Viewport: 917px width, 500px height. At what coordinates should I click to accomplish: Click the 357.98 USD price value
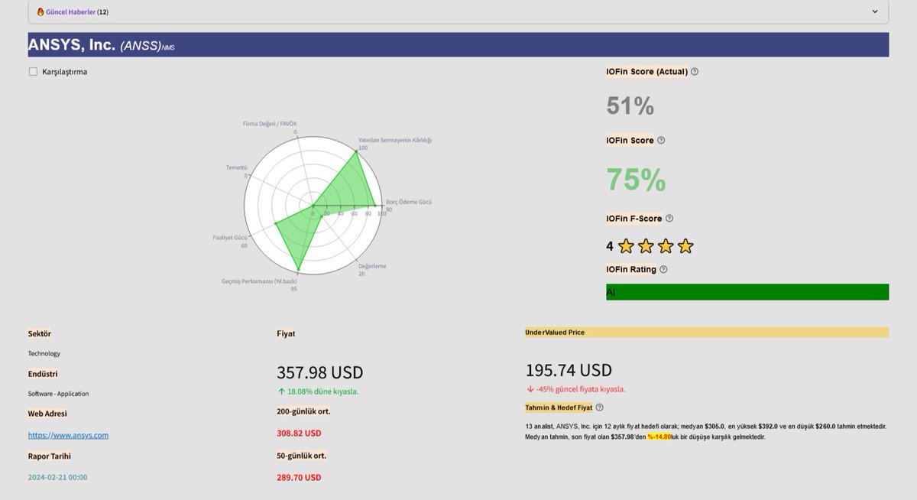point(319,372)
